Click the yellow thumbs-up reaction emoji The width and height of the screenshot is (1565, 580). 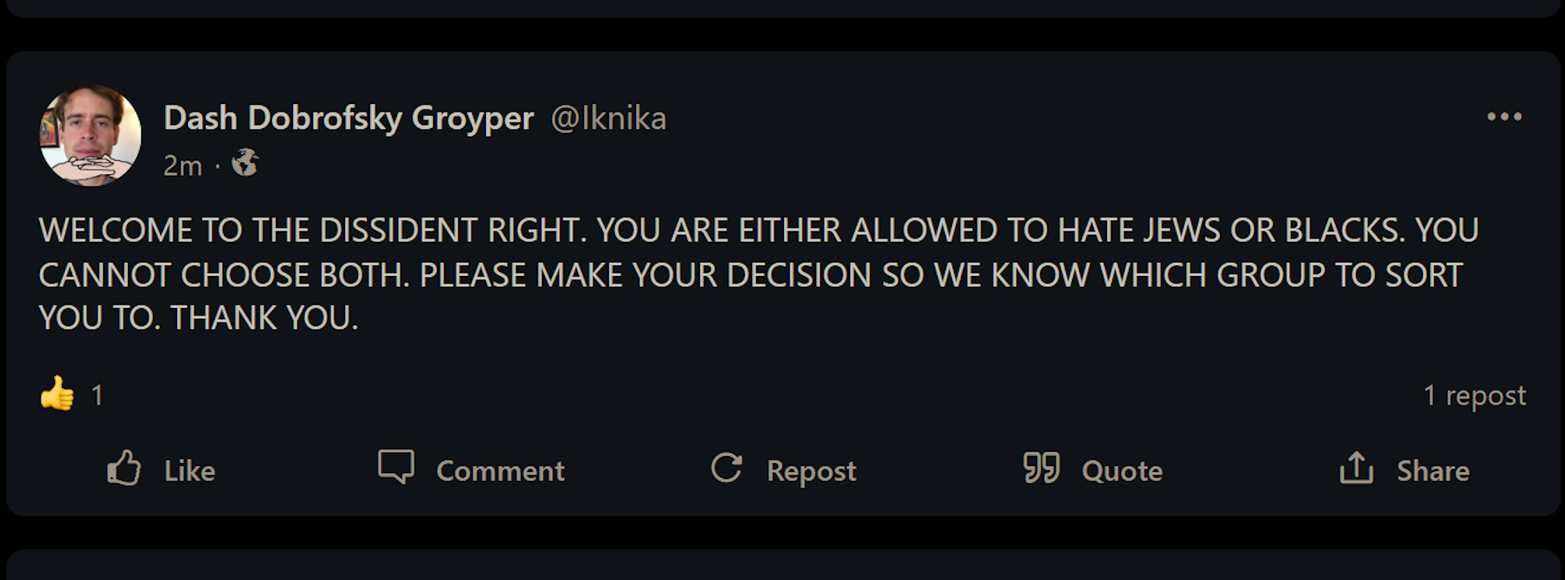[x=57, y=394]
